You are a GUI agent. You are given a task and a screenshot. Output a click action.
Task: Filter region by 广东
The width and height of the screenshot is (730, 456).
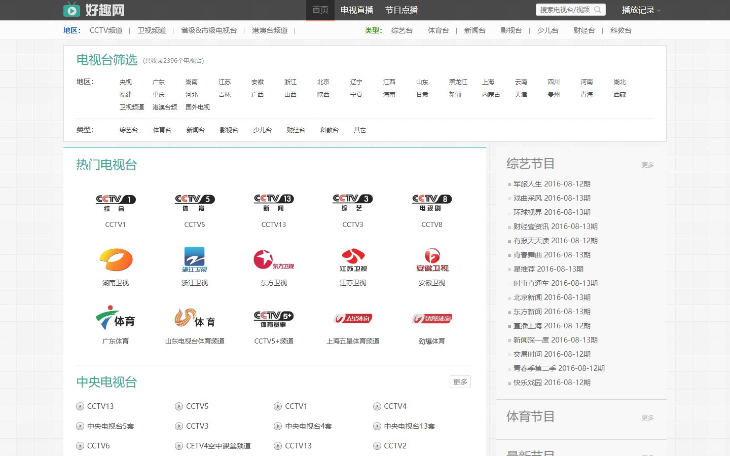pyautogui.click(x=159, y=82)
